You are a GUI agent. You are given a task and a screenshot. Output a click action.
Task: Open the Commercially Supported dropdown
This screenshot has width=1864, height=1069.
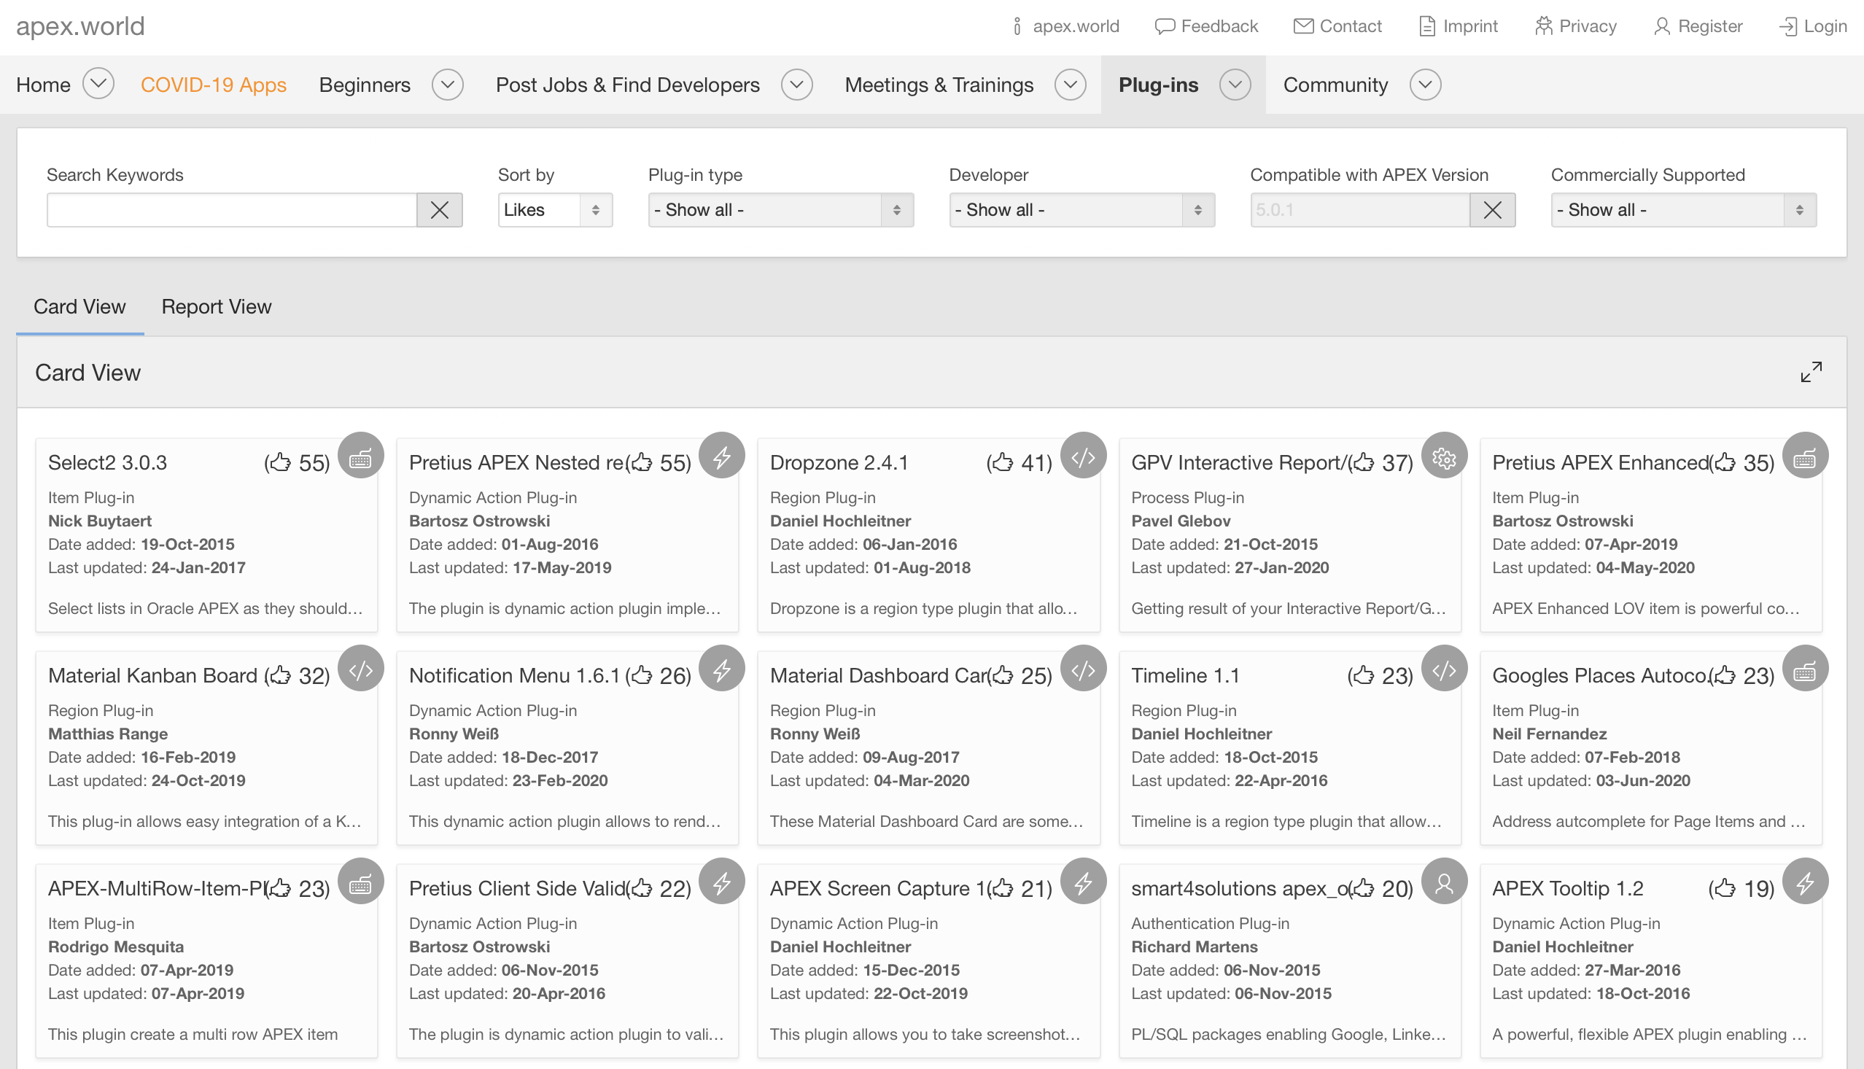[1682, 210]
